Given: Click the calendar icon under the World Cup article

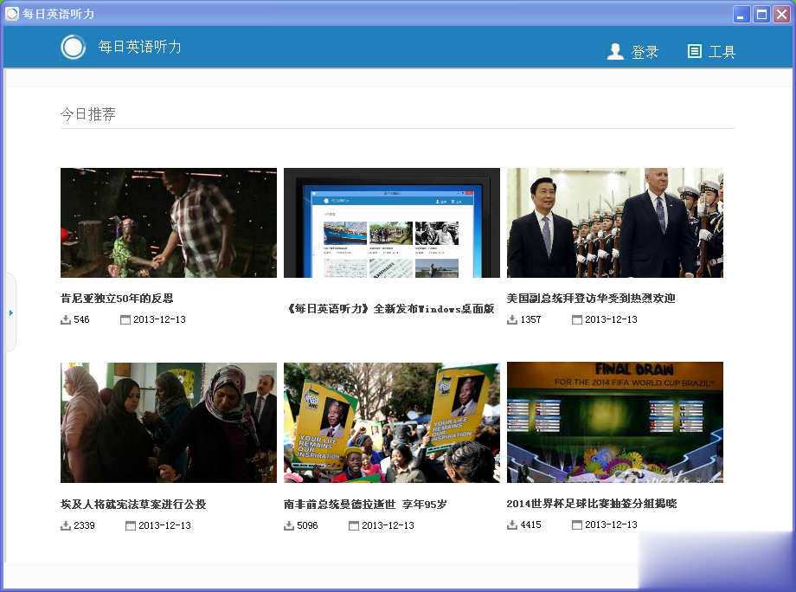Looking at the screenshot, I should [x=578, y=524].
